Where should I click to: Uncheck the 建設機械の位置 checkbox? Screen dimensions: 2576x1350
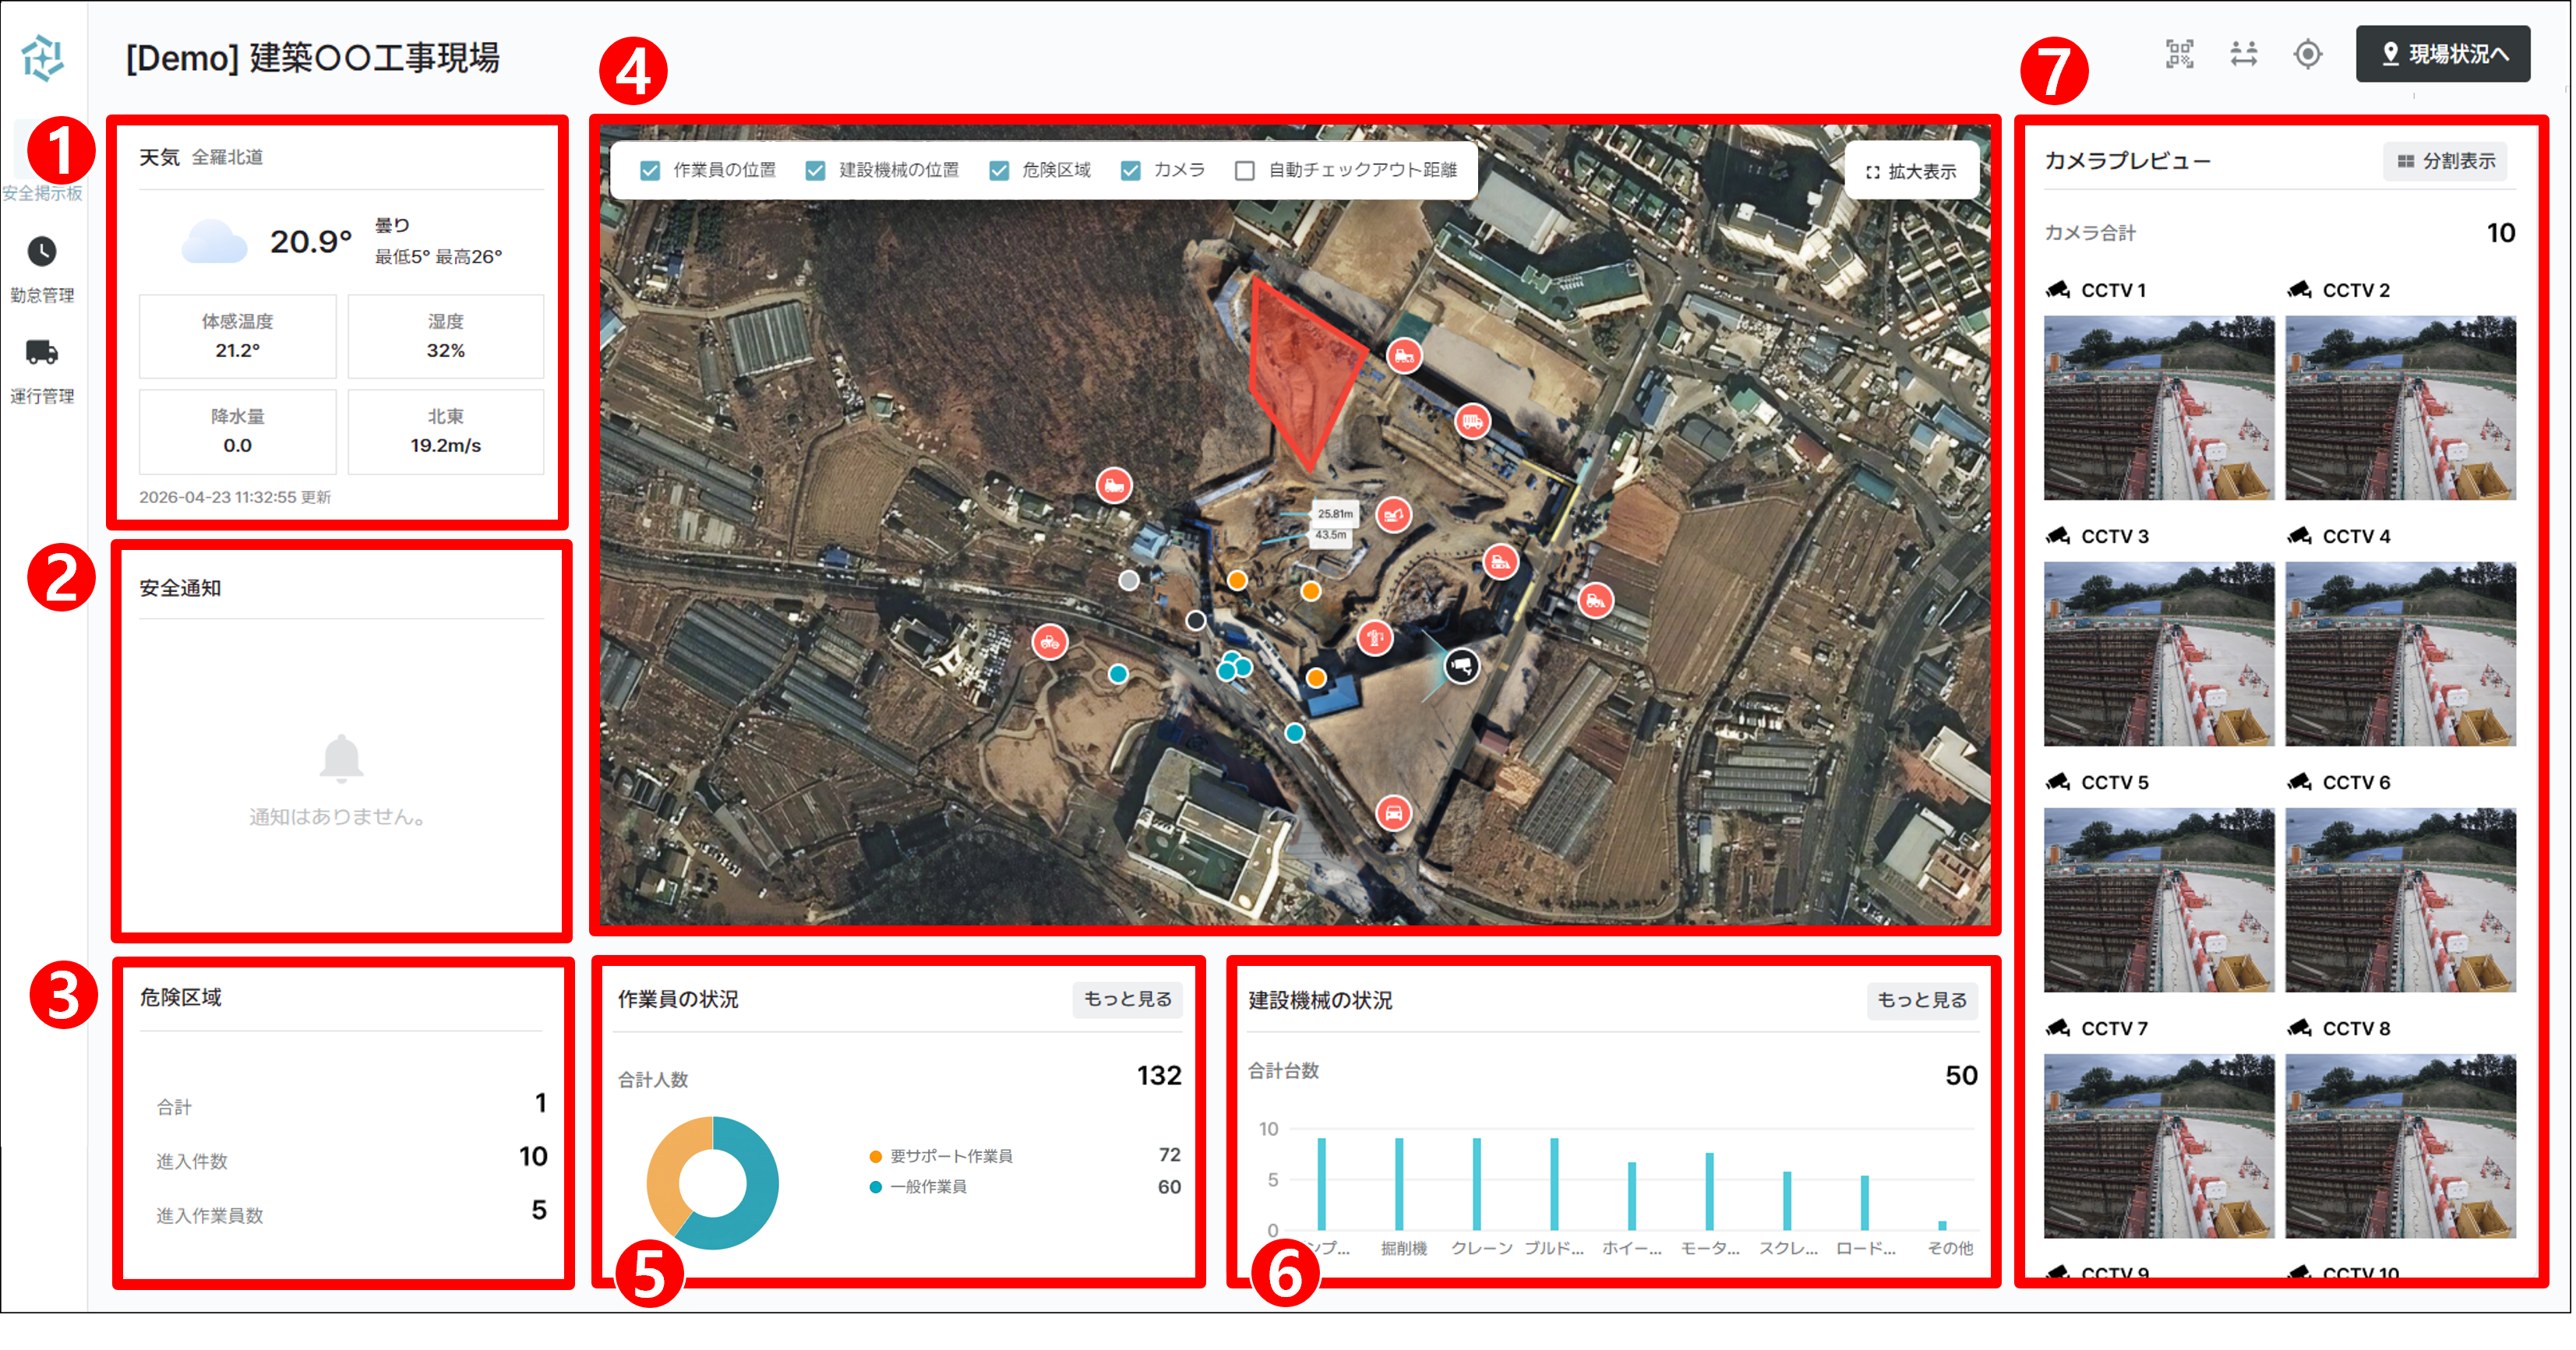(x=815, y=171)
